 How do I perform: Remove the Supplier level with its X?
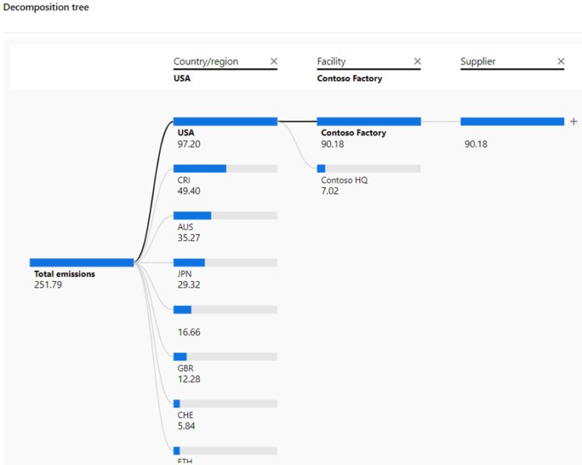561,61
